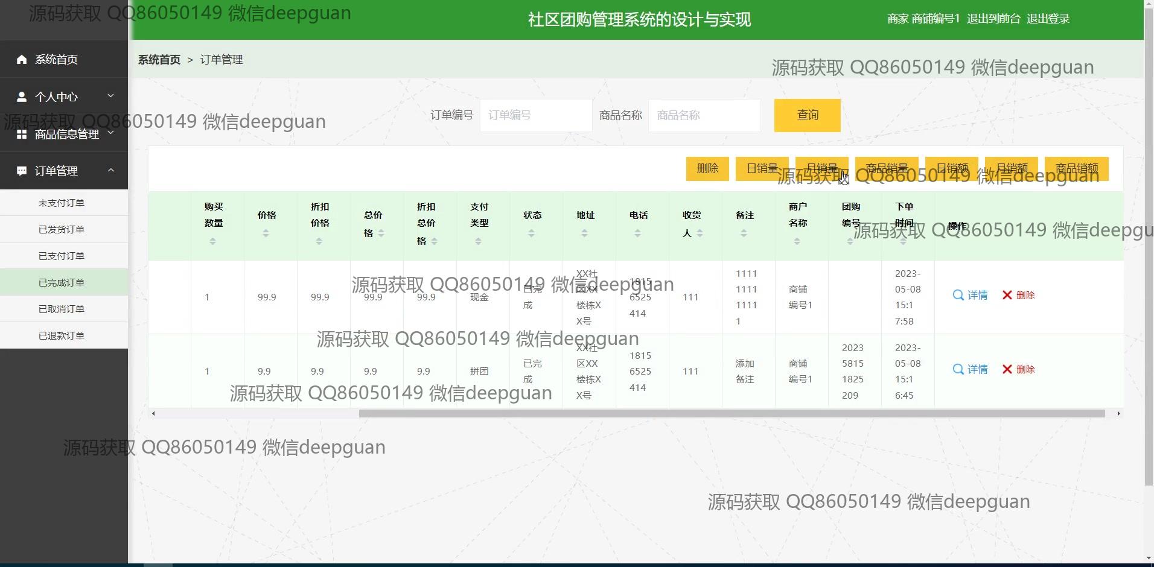Focus the 订单编号 search input field
Viewport: 1154px width, 567px height.
click(535, 115)
